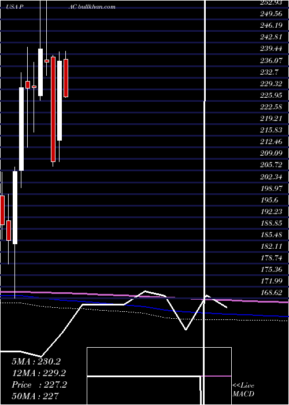289x405 pixels.
Task: Select the 185.48 price level label
Action: (271, 235)
